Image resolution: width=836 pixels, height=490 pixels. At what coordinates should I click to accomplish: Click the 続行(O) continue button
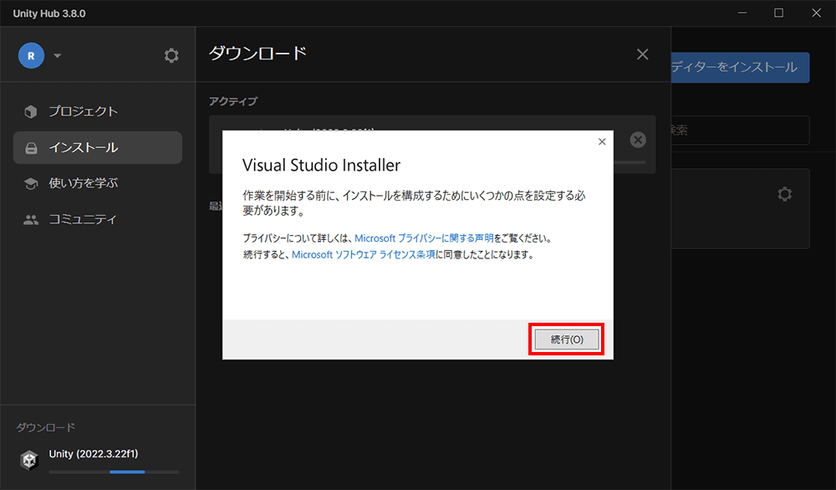(x=567, y=339)
